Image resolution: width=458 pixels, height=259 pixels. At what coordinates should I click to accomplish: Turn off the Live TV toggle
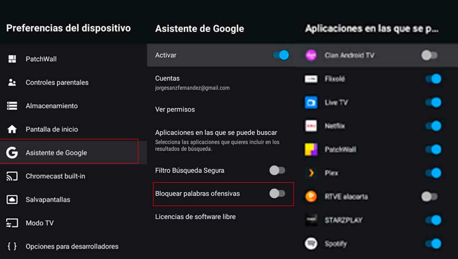tap(433, 103)
